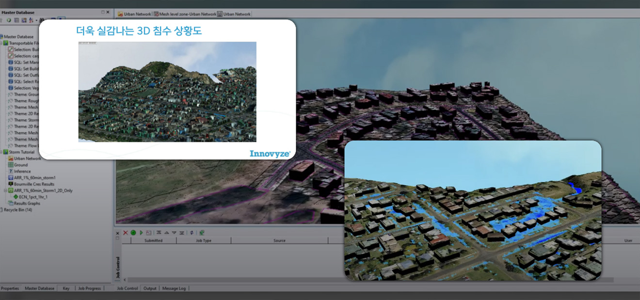Move job to top icon
This screenshot has height=300, width=640.
point(159,233)
